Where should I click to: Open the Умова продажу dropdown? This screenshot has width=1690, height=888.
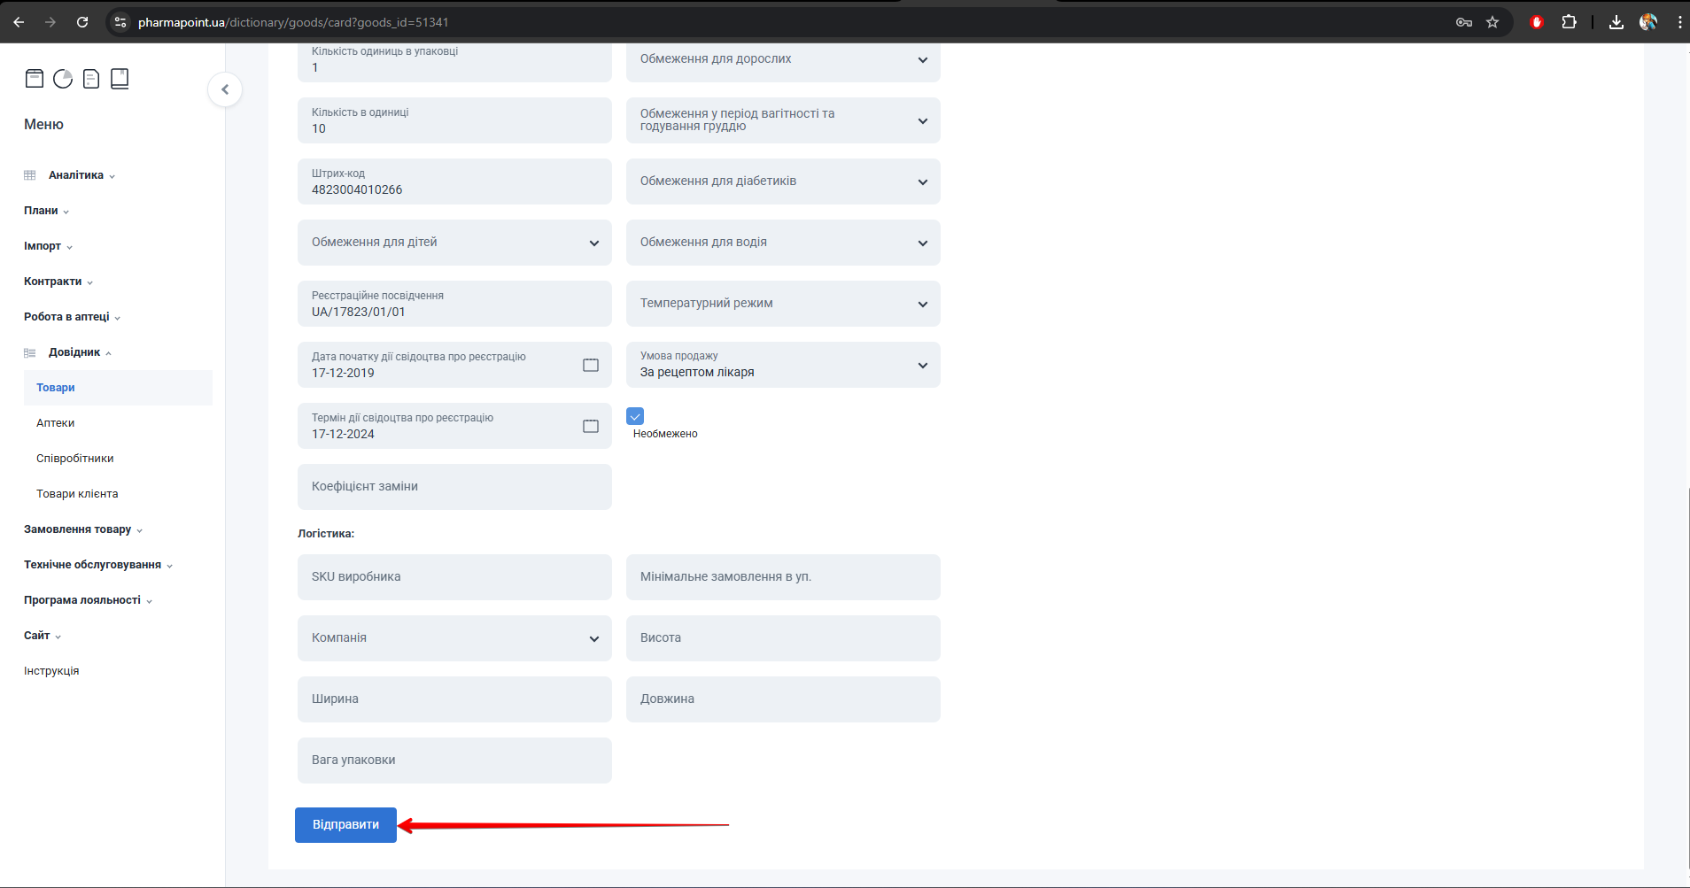pyautogui.click(x=783, y=365)
